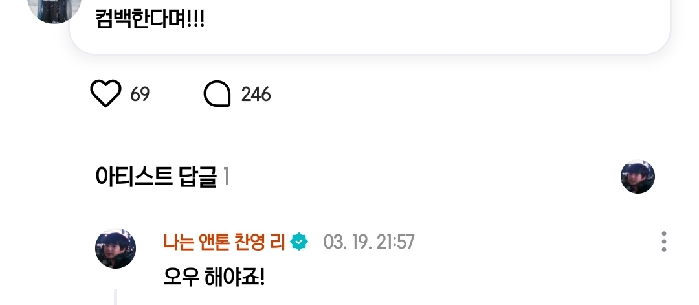The width and height of the screenshot is (699, 305).
Task: Select the reply text 오우 해야죠!
Action: (x=214, y=278)
